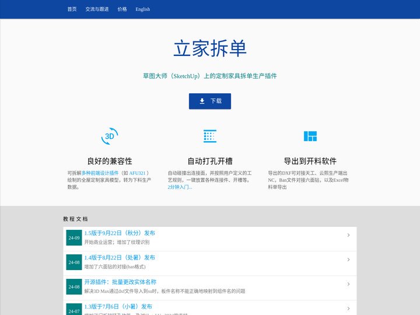Open the 价格 pricing page
The width and height of the screenshot is (420, 315).
122,9
